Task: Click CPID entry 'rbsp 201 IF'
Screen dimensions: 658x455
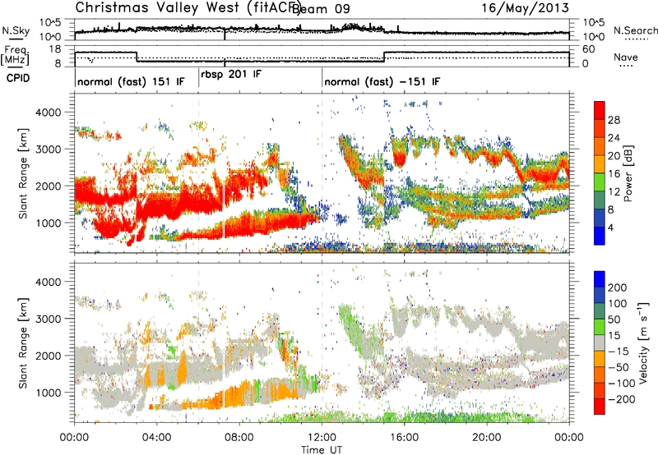Action: click(x=231, y=75)
